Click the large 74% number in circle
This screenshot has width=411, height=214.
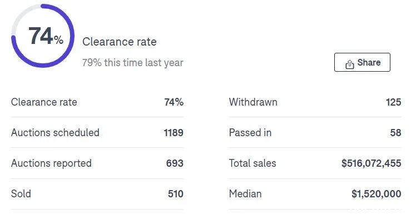46,36
